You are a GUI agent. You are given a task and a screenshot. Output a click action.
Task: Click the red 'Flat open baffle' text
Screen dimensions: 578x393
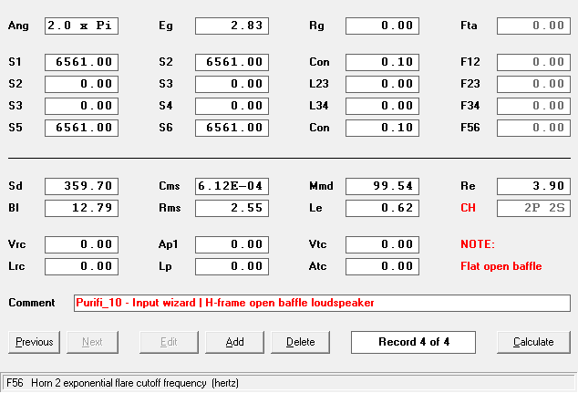501,266
